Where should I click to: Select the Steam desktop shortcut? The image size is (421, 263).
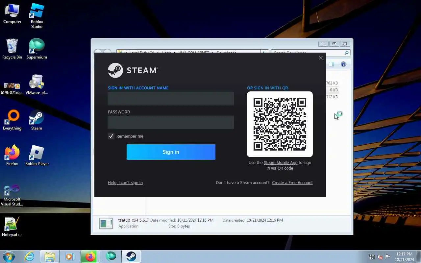click(37, 120)
